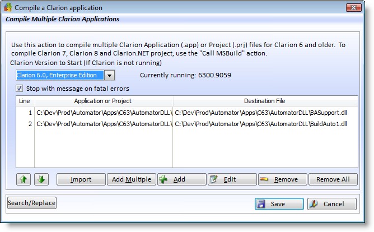Click the Add Multiple button
Screen dimensions: 374x232
tap(132, 179)
